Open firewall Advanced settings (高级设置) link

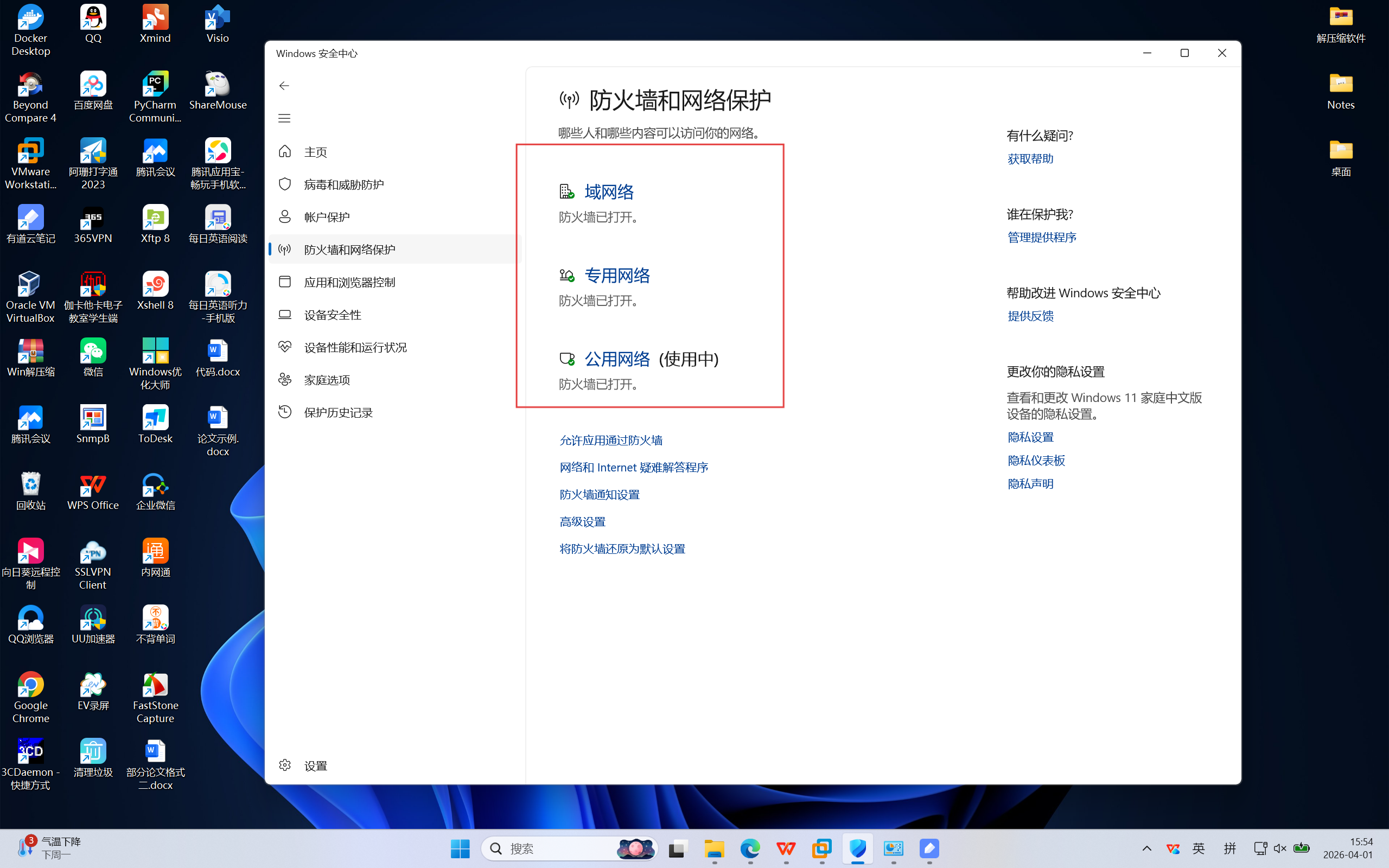click(582, 521)
